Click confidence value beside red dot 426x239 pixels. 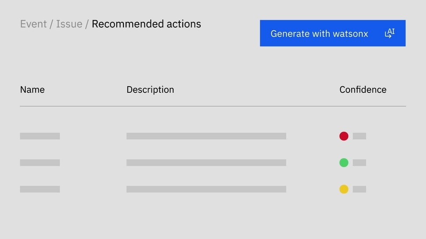point(359,136)
